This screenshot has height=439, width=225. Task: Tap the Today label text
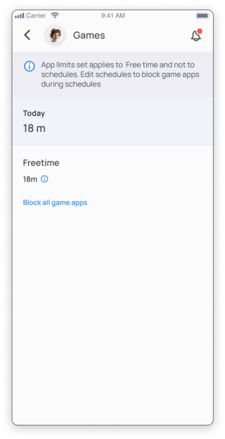[34, 113]
